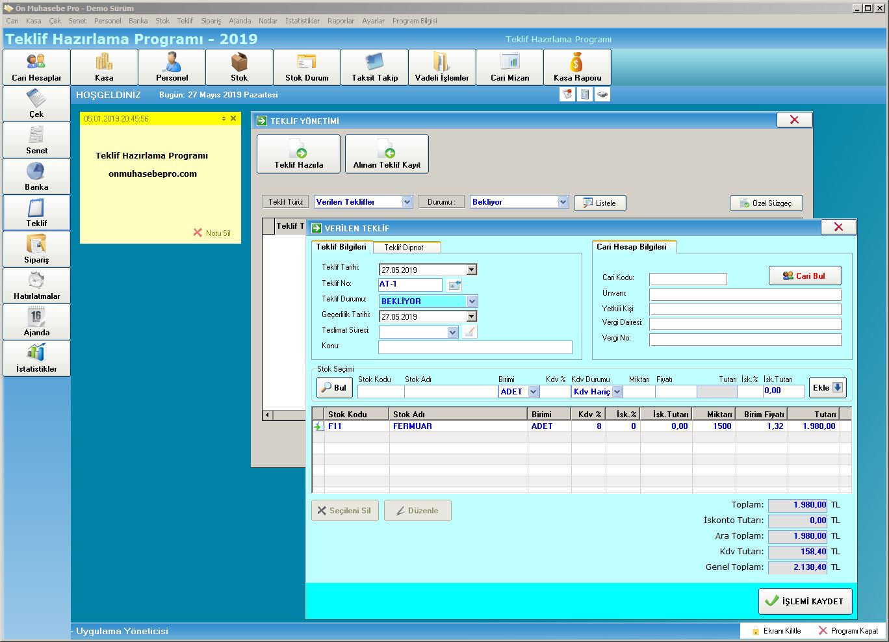
Task: Click the Cari Bul button
Action: (805, 276)
